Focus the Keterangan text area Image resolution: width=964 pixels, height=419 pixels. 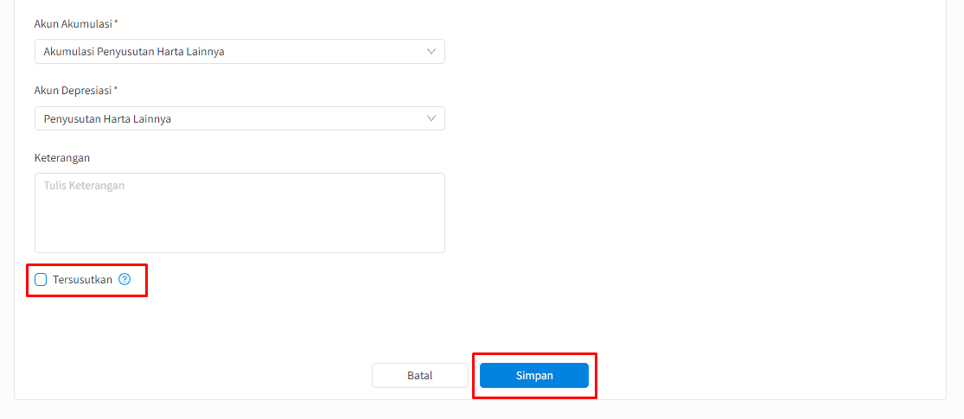coord(239,213)
